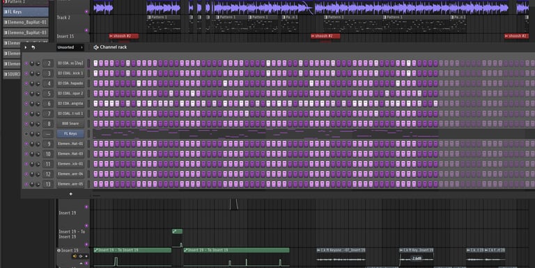535x268 pixels.
Task: Toggle mute dot on Insert 19 - To Insert 19 track
Action: click(86, 244)
